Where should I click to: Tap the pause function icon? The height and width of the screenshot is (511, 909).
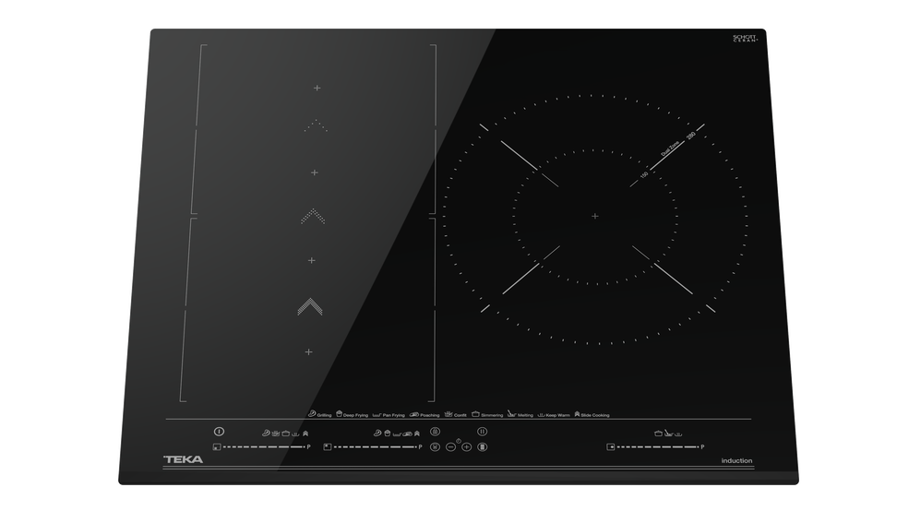(x=481, y=431)
